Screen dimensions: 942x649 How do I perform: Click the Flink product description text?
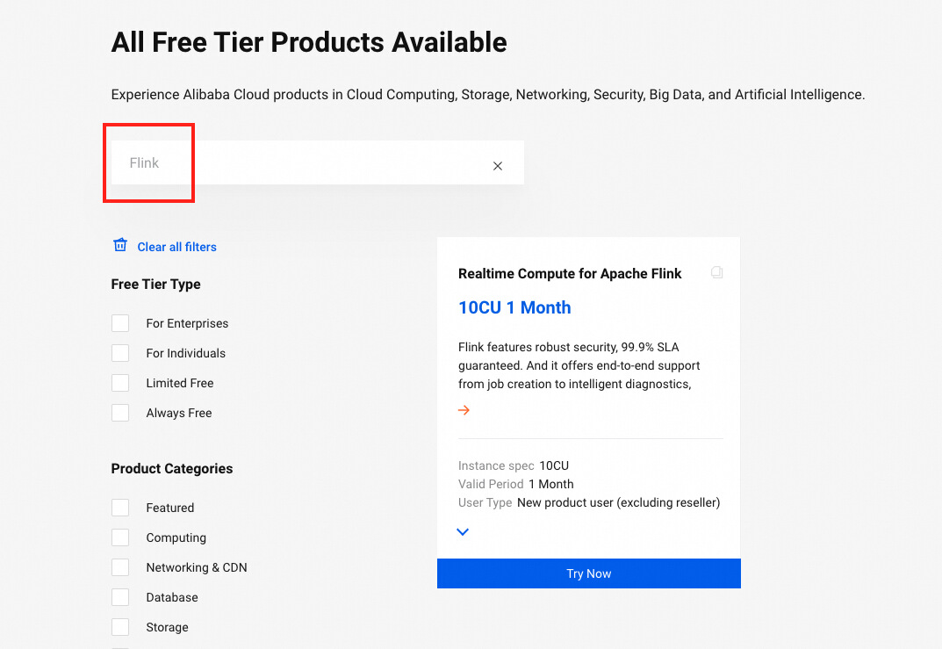click(x=579, y=365)
